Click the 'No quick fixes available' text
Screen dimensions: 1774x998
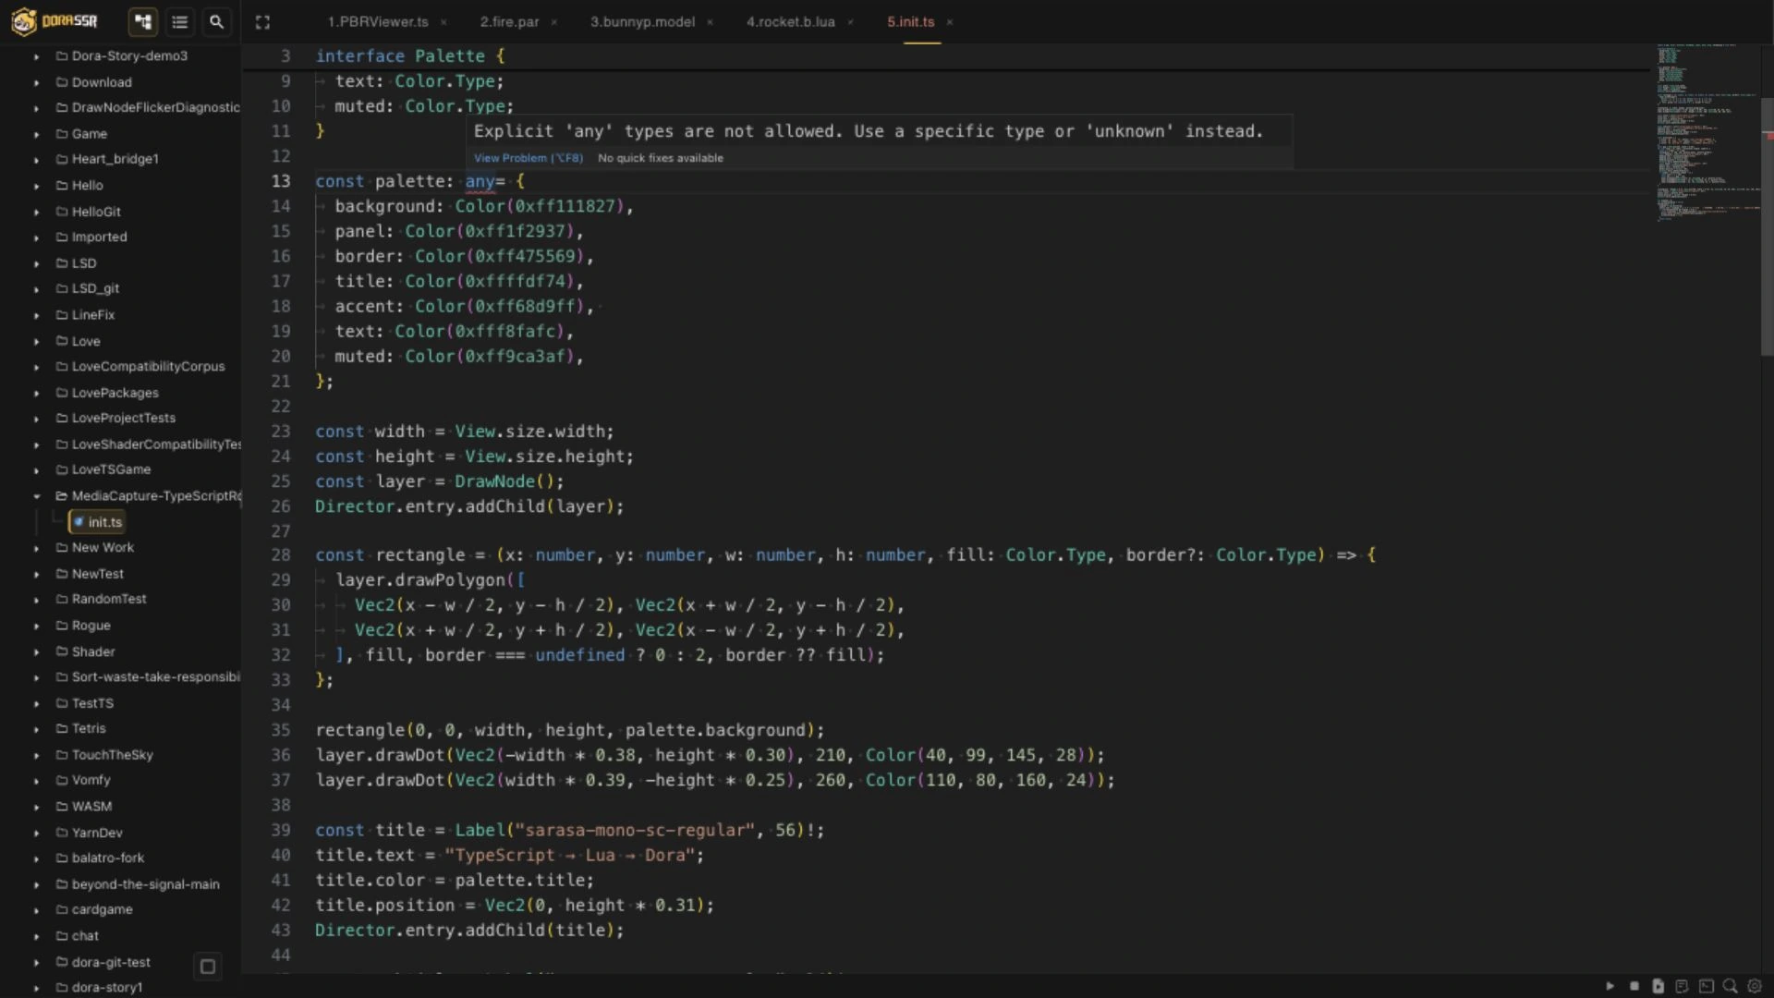point(661,158)
